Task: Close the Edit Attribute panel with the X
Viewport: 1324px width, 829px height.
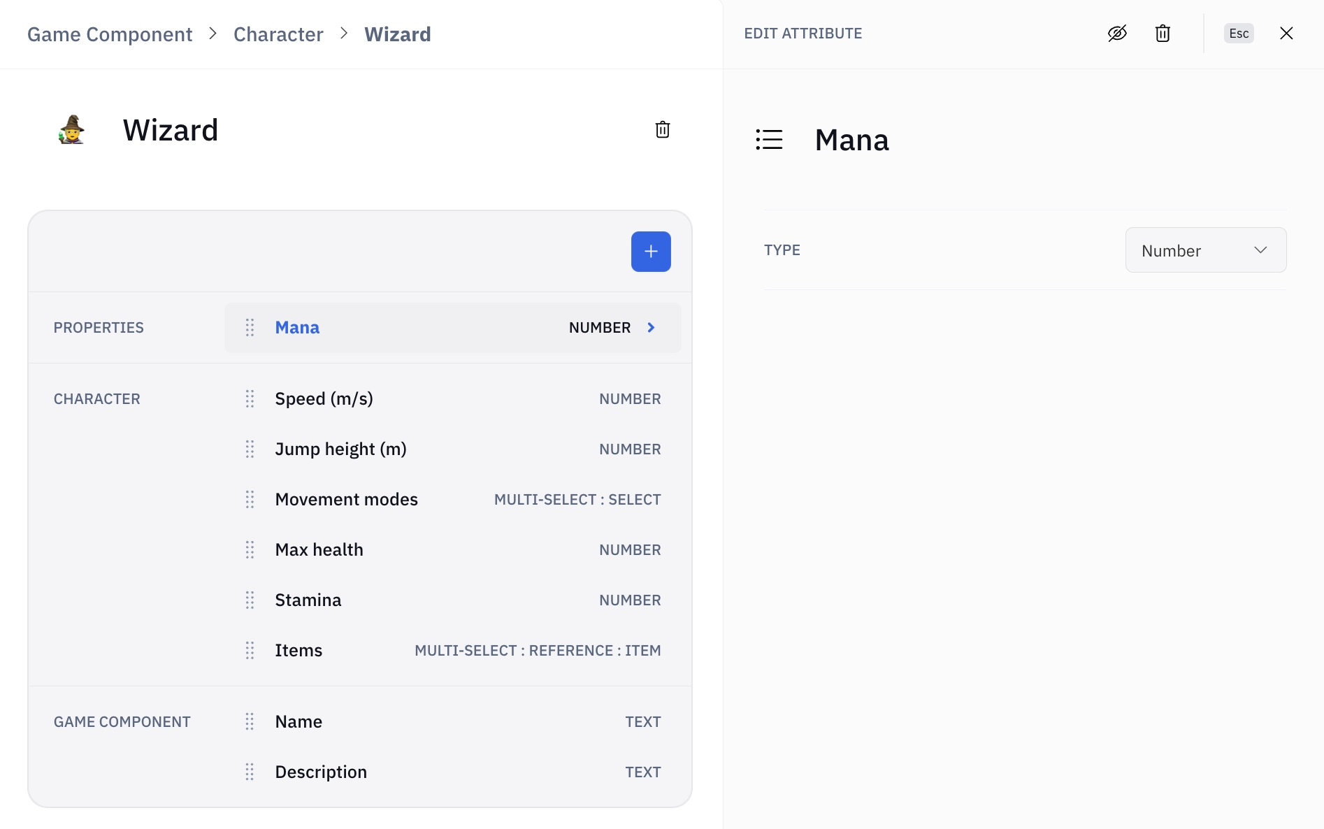Action: pyautogui.click(x=1286, y=34)
